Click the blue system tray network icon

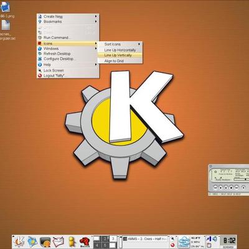(209, 239)
